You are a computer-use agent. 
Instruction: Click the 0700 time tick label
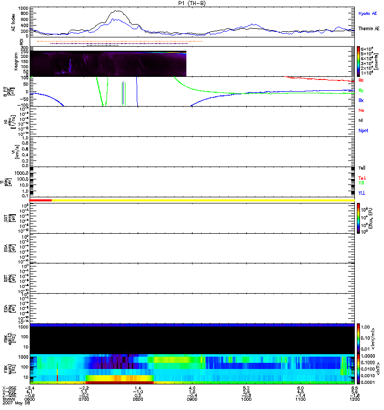(84, 399)
